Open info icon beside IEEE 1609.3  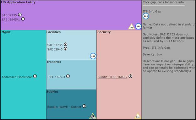pos(68,76)
